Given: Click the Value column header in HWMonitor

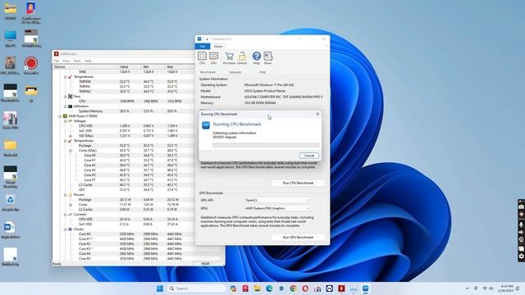Looking at the screenshot, I should (130, 67).
